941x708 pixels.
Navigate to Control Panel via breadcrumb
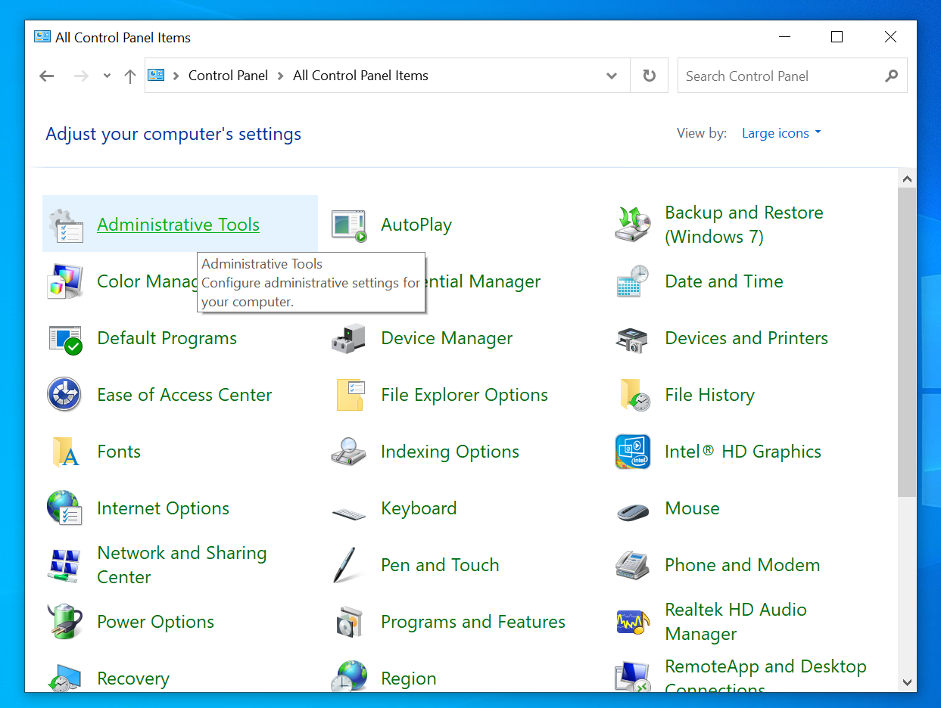(x=228, y=76)
